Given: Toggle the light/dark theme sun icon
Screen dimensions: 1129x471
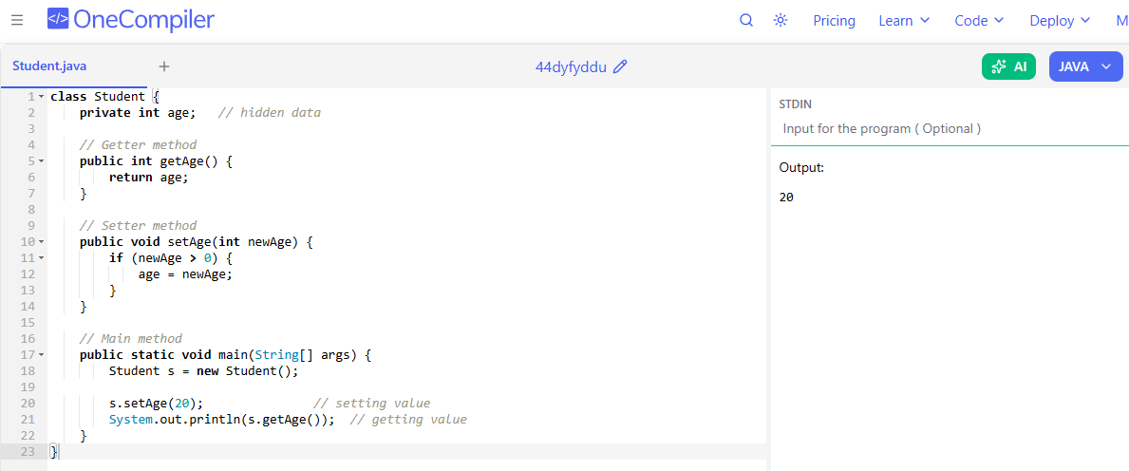Looking at the screenshot, I should click(x=781, y=20).
